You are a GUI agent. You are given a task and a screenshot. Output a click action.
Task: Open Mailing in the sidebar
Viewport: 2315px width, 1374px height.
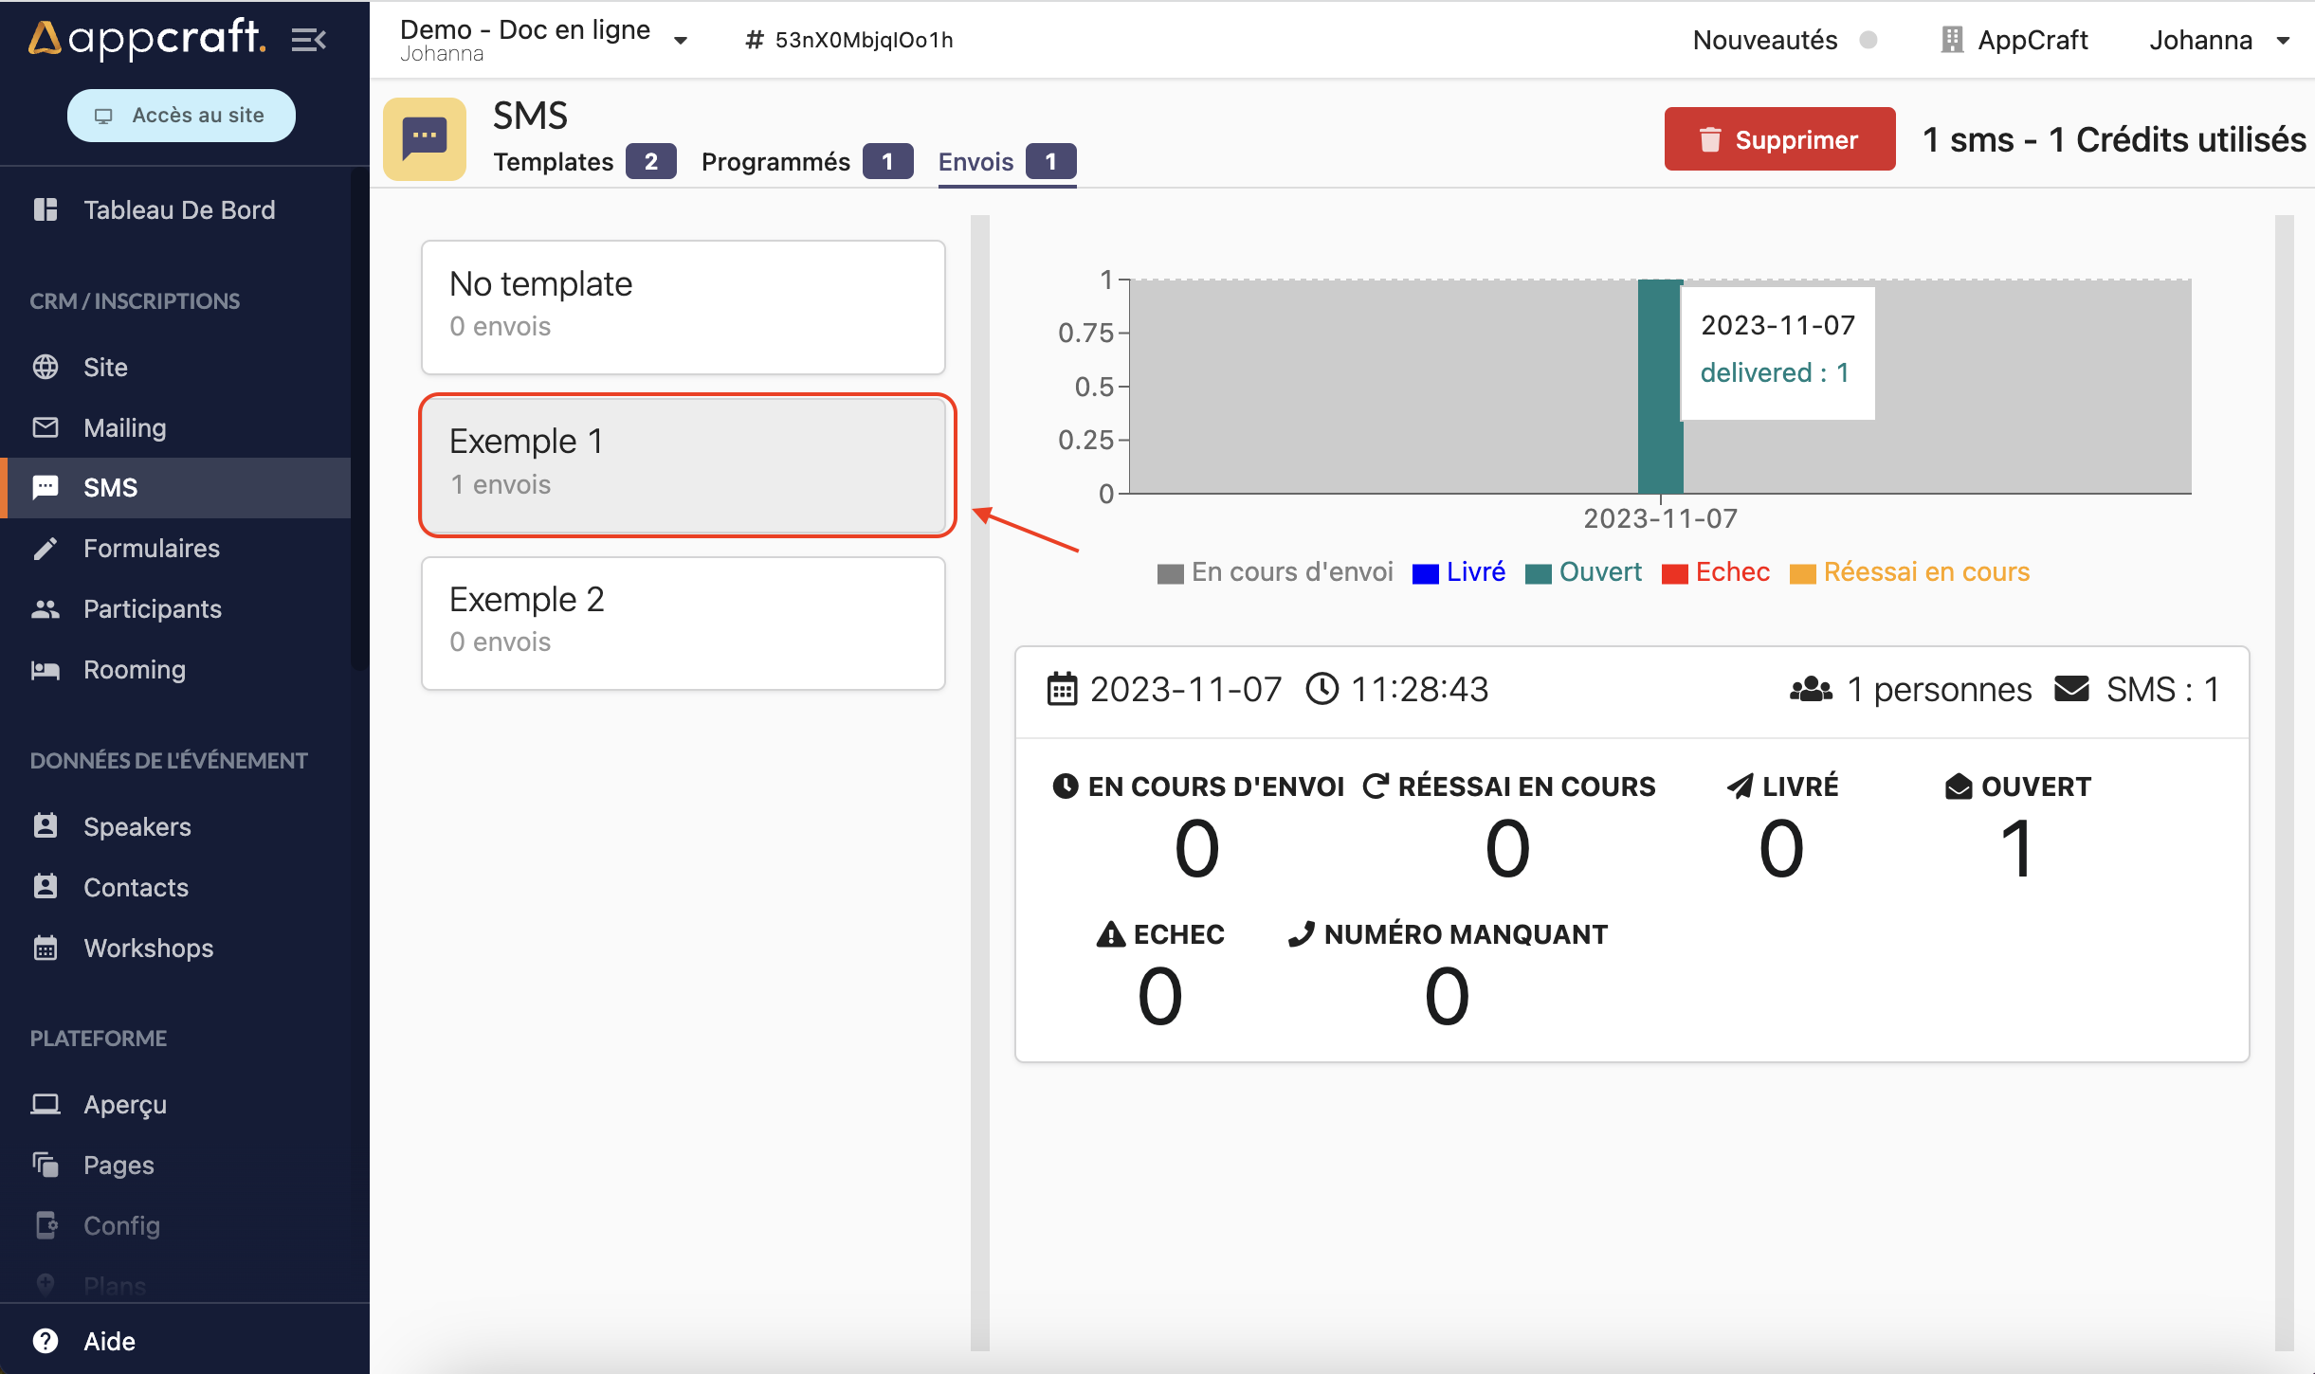click(176, 427)
